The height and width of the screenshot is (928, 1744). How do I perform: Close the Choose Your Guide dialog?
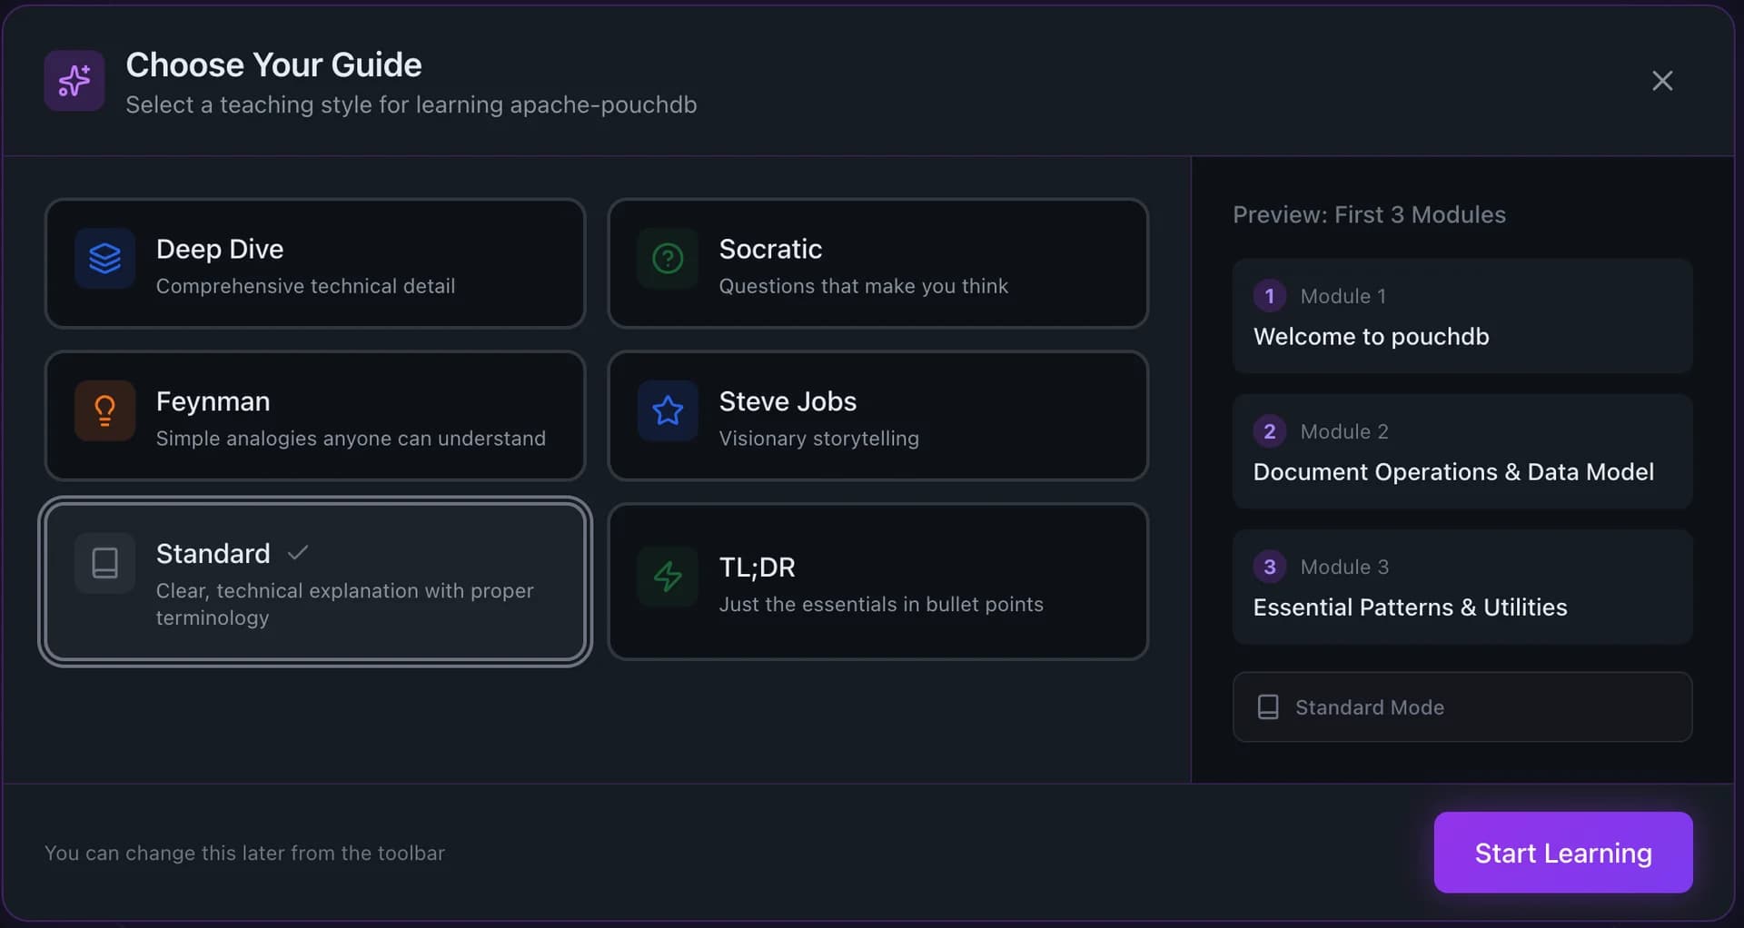[1662, 80]
